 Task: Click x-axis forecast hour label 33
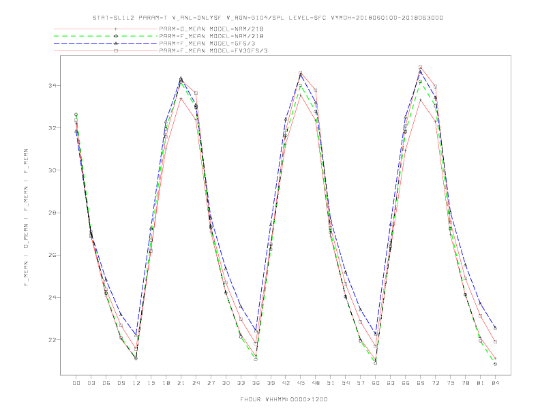[241, 383]
